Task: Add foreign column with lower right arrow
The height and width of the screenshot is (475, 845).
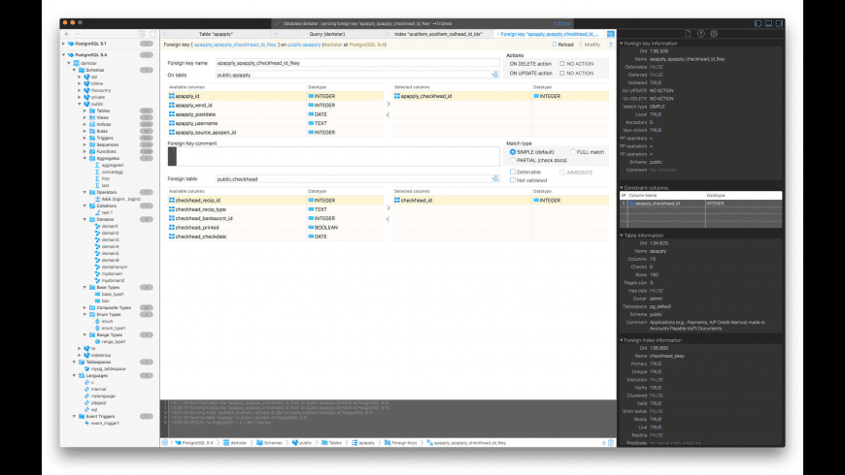Action: [x=388, y=208]
